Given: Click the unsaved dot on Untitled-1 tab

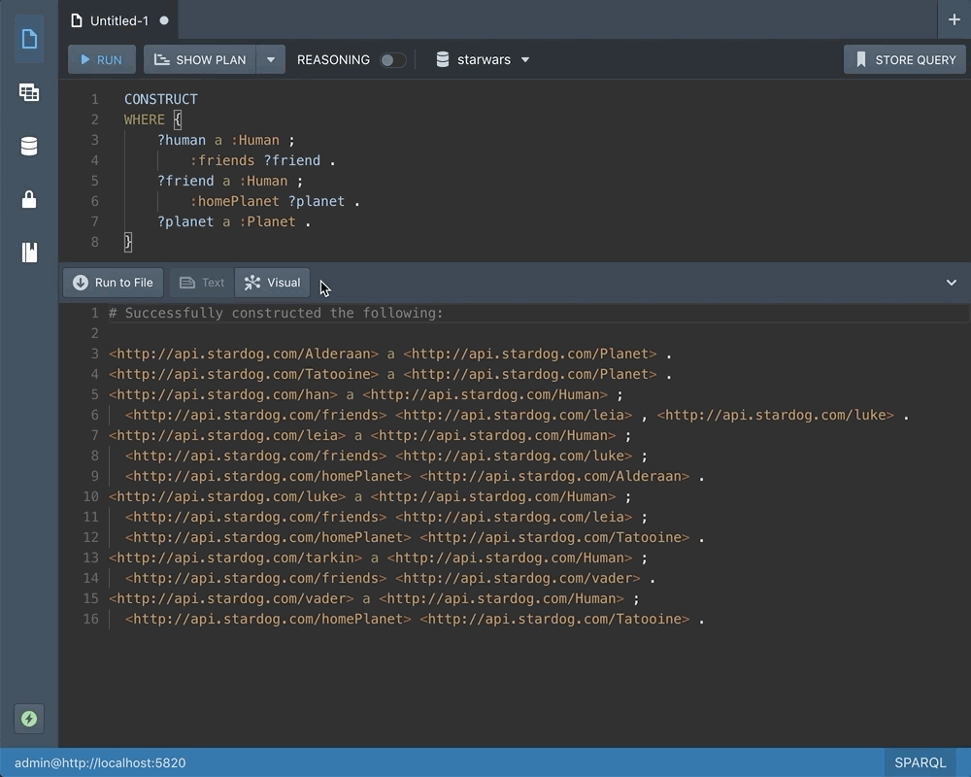Looking at the screenshot, I should [x=164, y=20].
